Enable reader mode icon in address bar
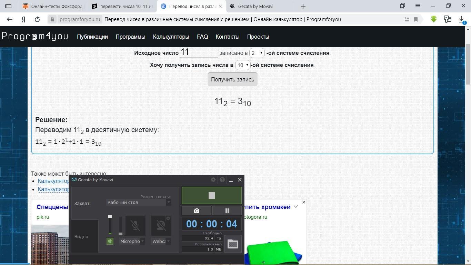Image resolution: width=471 pixels, height=265 pixels. (407, 19)
